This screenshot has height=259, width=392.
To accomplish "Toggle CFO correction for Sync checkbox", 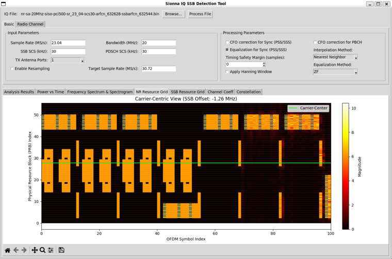I will pos(227,42).
